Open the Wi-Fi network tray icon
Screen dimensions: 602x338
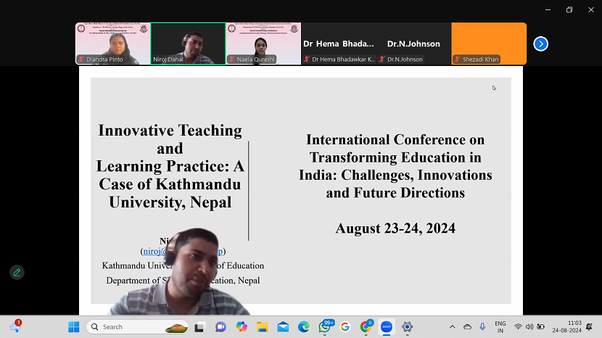[x=518, y=327]
